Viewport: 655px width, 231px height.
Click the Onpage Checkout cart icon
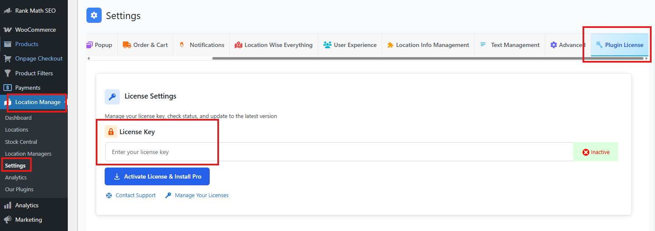tap(7, 58)
